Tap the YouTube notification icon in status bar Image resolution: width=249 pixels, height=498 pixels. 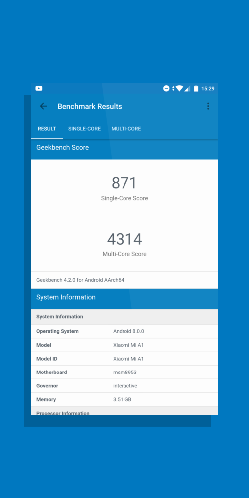(x=39, y=88)
